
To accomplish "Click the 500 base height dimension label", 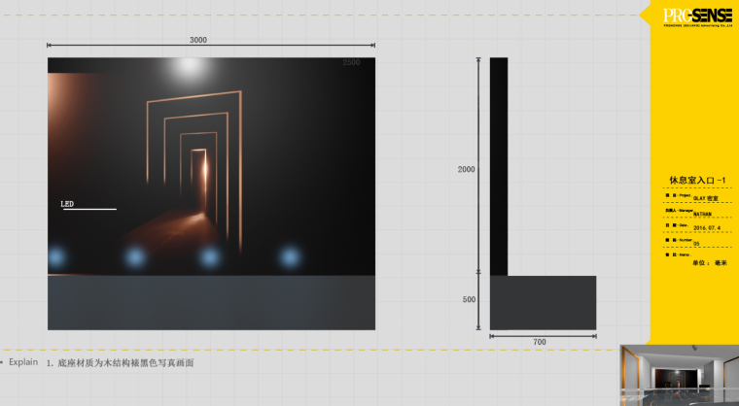I will 469,300.
